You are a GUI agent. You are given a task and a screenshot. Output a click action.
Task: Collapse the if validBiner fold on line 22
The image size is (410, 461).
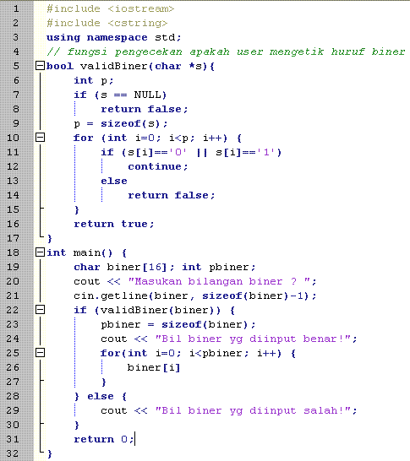click(40, 310)
